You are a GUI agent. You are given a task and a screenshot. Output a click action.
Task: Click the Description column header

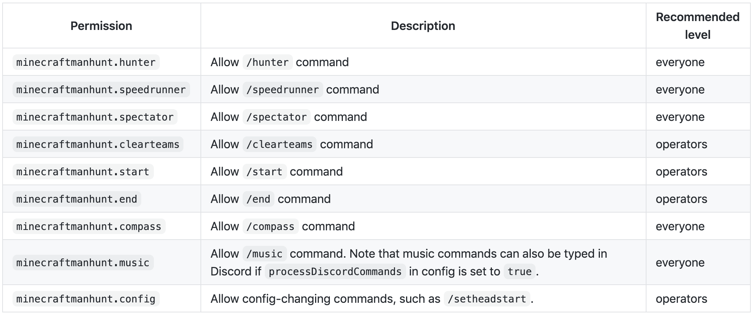click(x=423, y=26)
